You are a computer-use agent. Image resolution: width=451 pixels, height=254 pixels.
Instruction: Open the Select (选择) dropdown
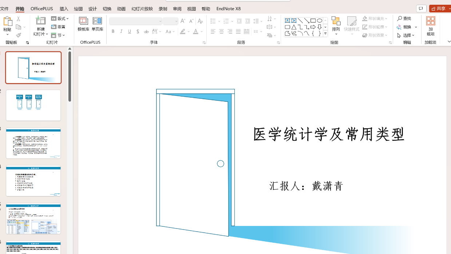(x=406, y=35)
